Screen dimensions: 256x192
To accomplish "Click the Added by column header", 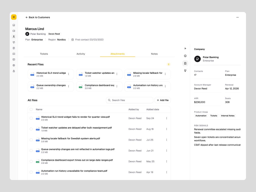I will (133, 109).
